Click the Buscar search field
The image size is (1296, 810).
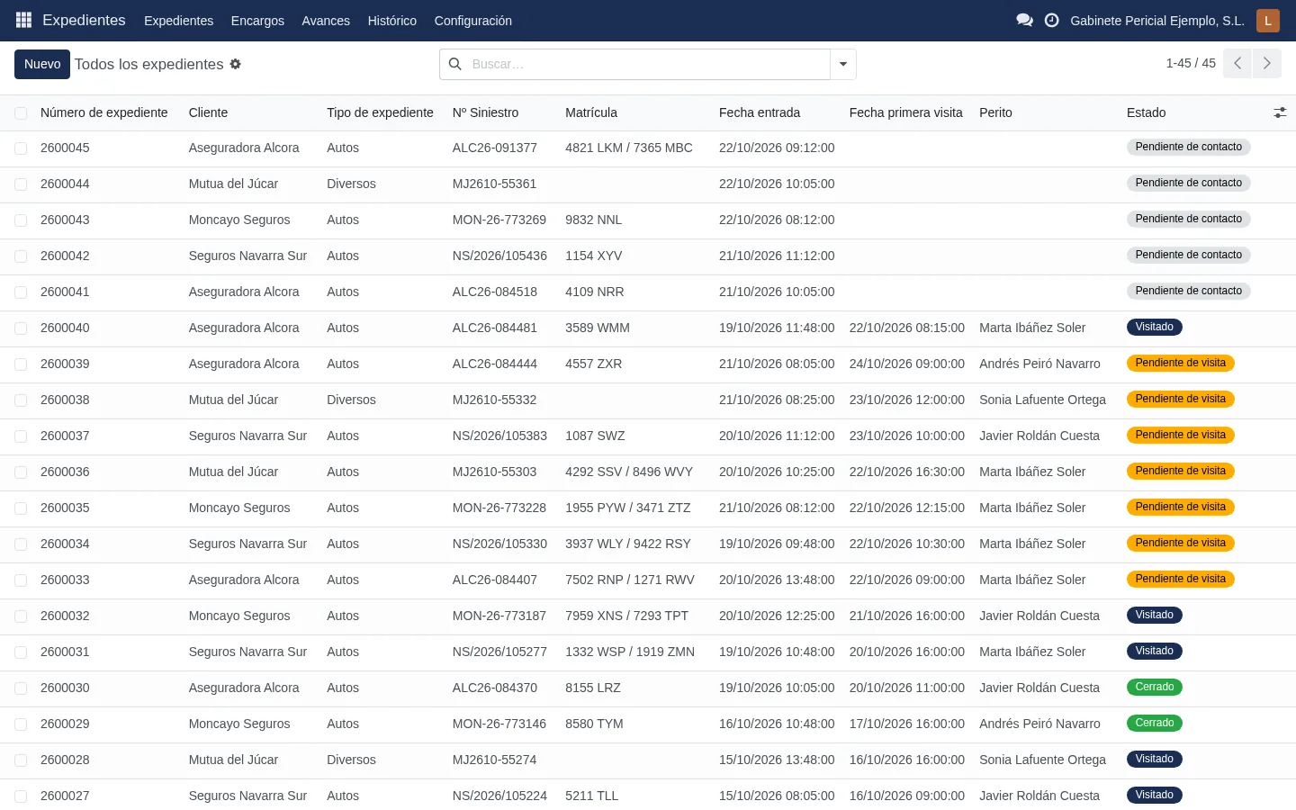648,64
